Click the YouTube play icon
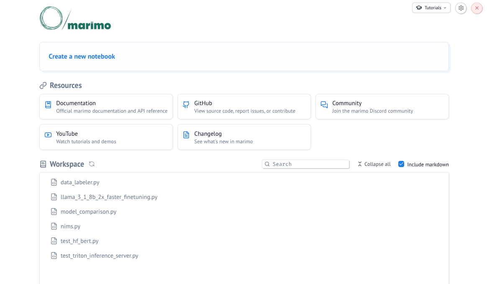 (x=48, y=135)
